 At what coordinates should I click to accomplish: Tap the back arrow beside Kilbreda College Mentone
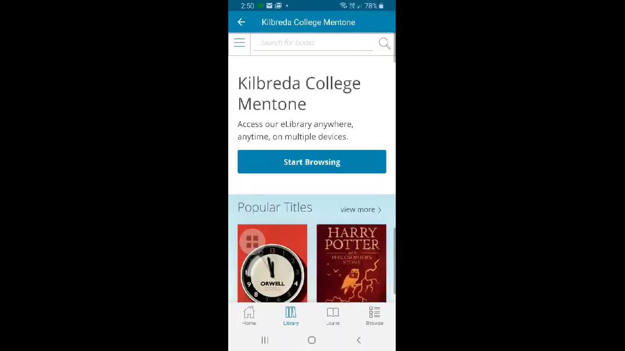(241, 22)
